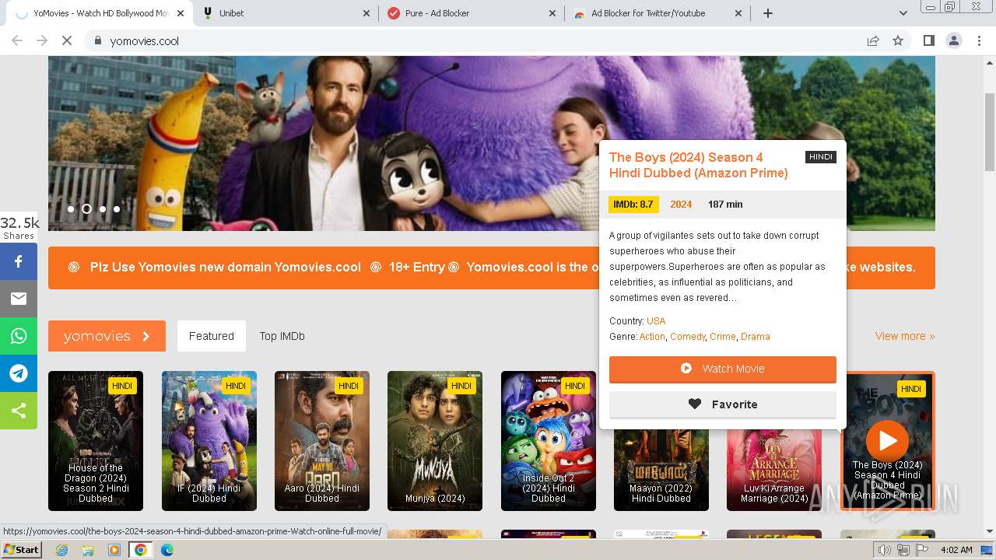Viewport: 996px width, 560px height.
Task: Open Windows Start menu
Action: tap(21, 550)
